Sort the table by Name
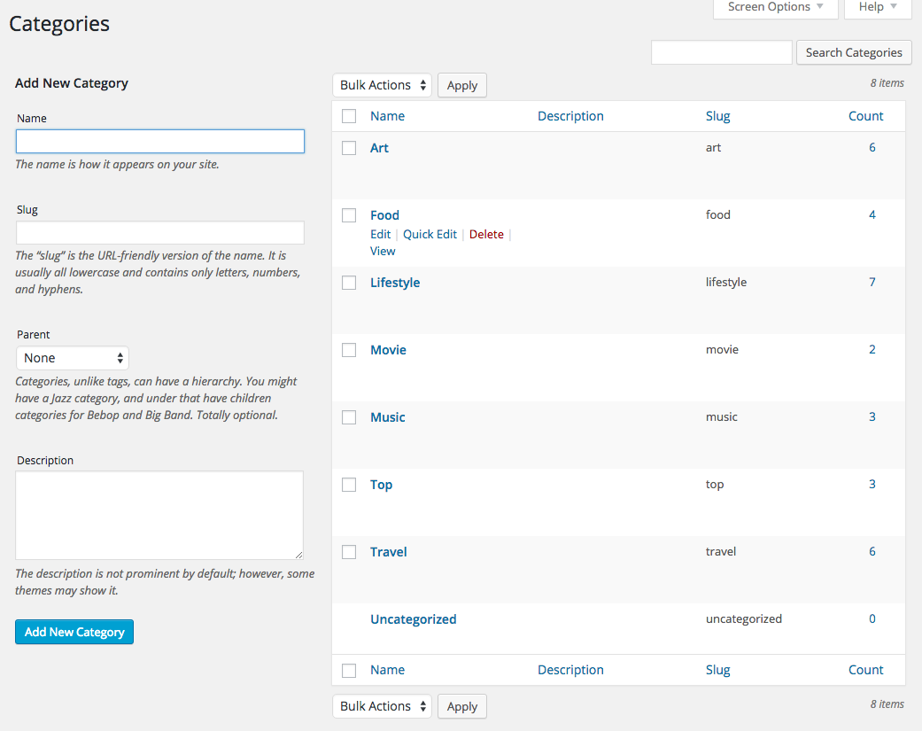Screen dimensions: 922x731 pyautogui.click(x=387, y=115)
